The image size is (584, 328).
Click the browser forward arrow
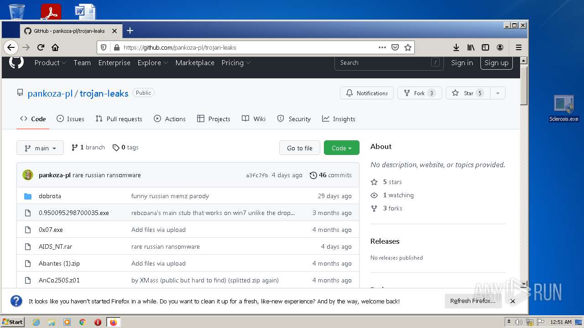[26, 47]
